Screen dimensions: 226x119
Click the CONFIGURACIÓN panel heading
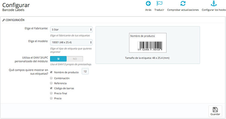coord(15,20)
